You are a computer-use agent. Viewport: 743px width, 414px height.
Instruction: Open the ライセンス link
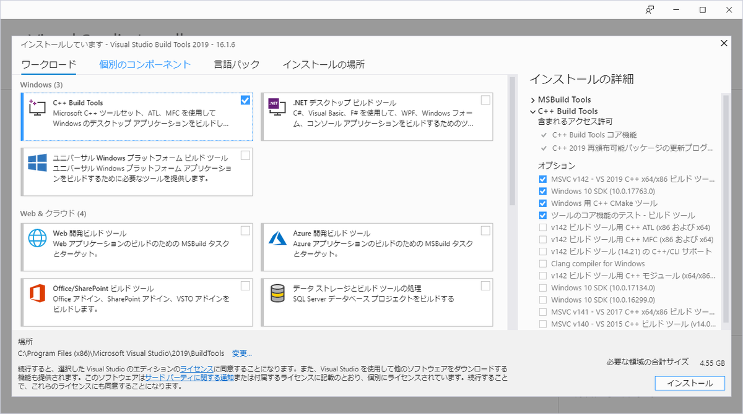197,369
